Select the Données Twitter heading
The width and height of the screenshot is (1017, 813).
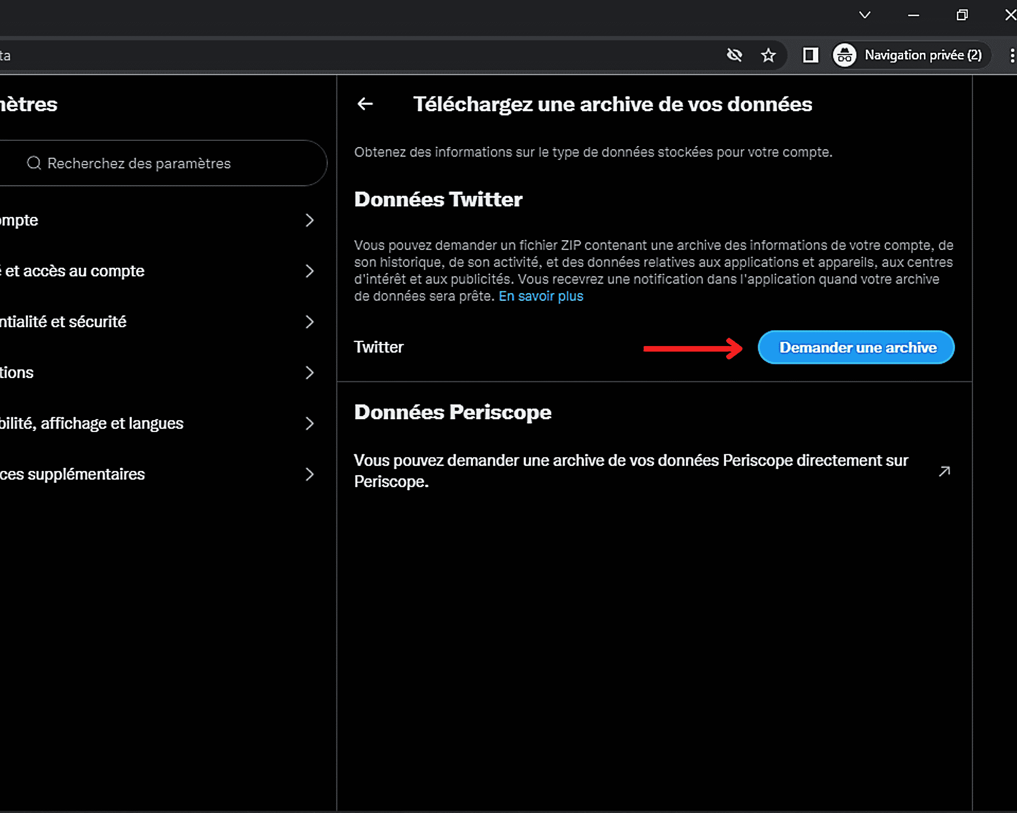point(438,199)
